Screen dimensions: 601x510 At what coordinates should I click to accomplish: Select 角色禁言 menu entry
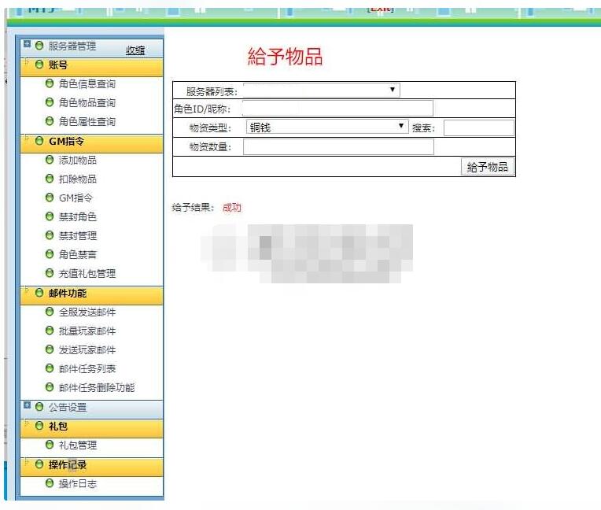(77, 254)
